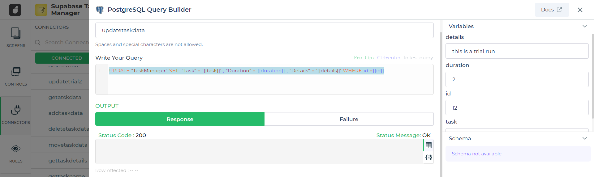Switch output to JSON braces view
This screenshot has width=594, height=177.
[x=428, y=158]
